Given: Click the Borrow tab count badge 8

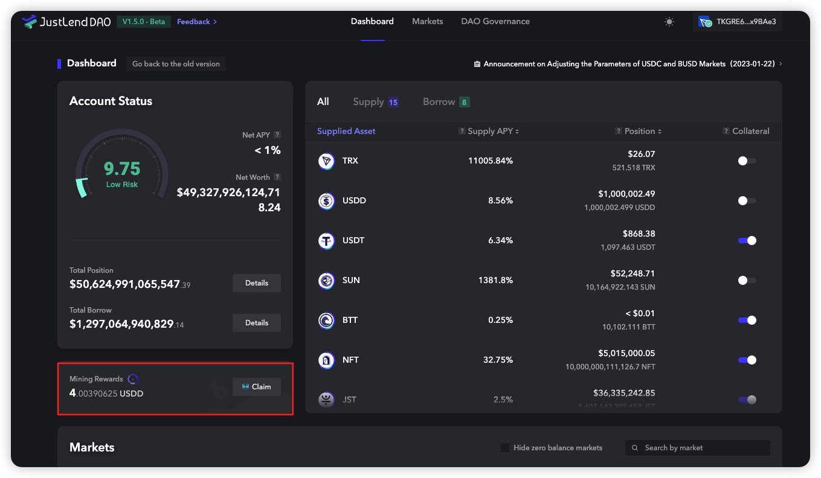Looking at the screenshot, I should tap(465, 103).
